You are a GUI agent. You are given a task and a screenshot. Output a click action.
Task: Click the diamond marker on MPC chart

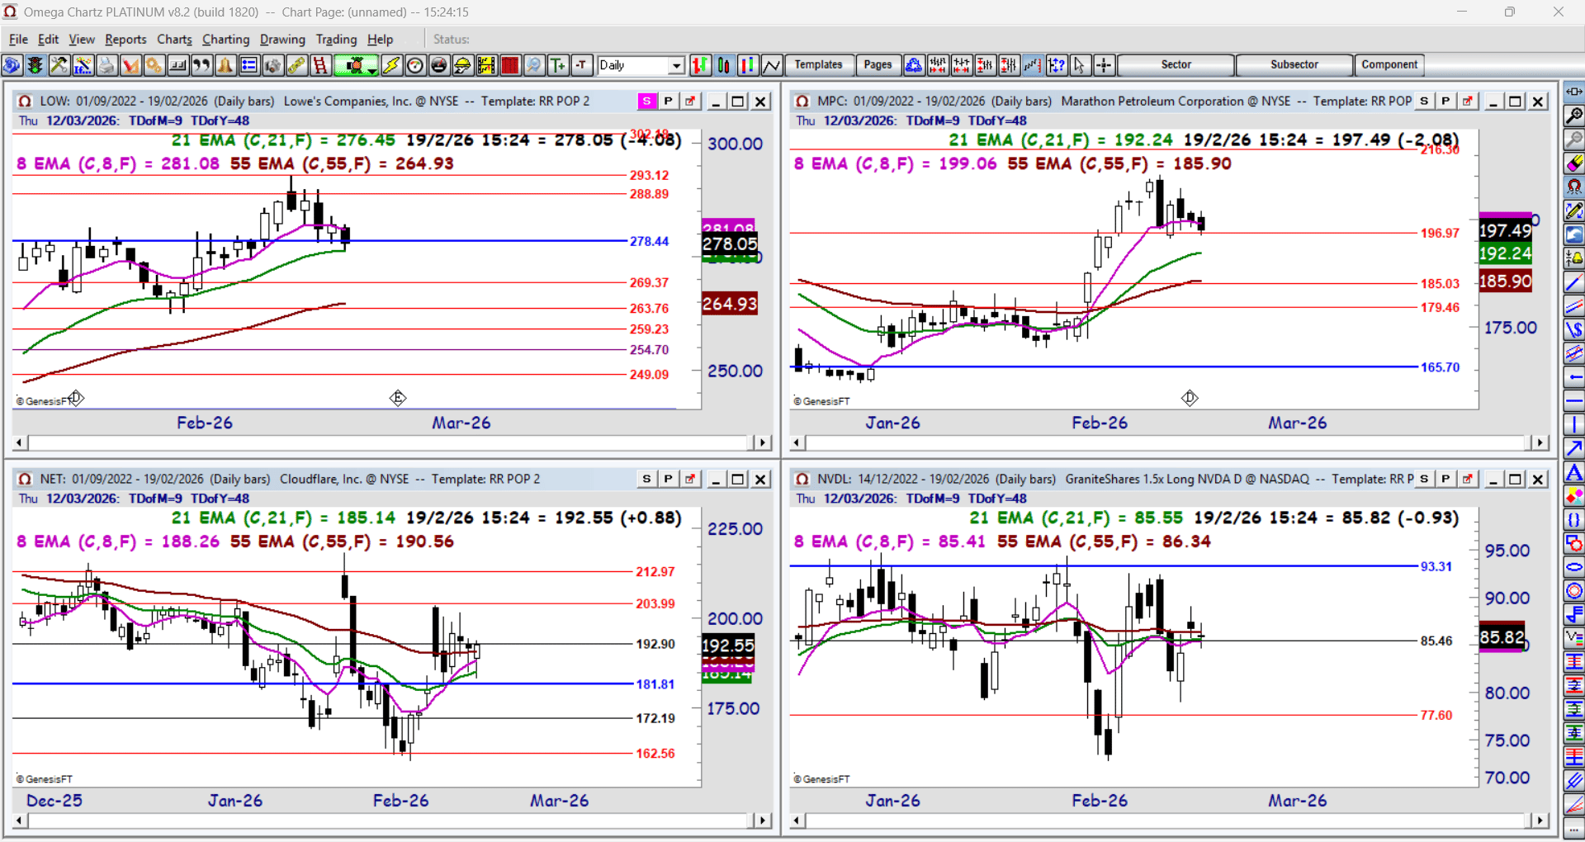pyautogui.click(x=1190, y=398)
